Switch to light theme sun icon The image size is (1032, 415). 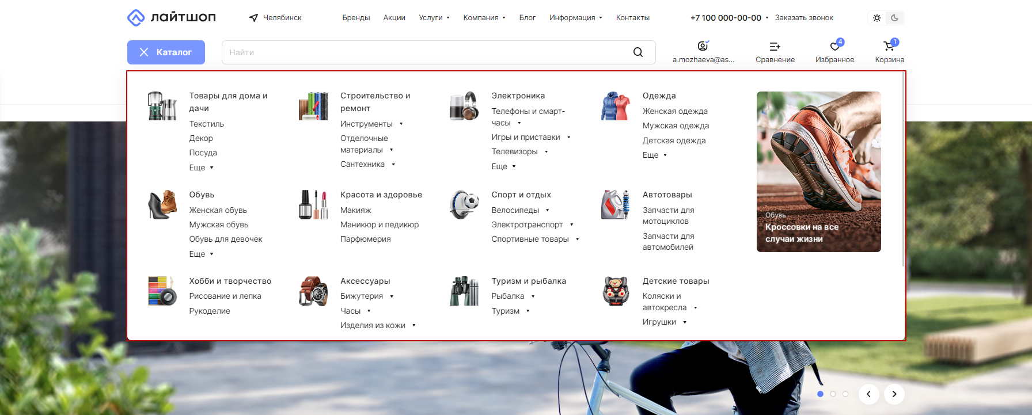(x=877, y=18)
